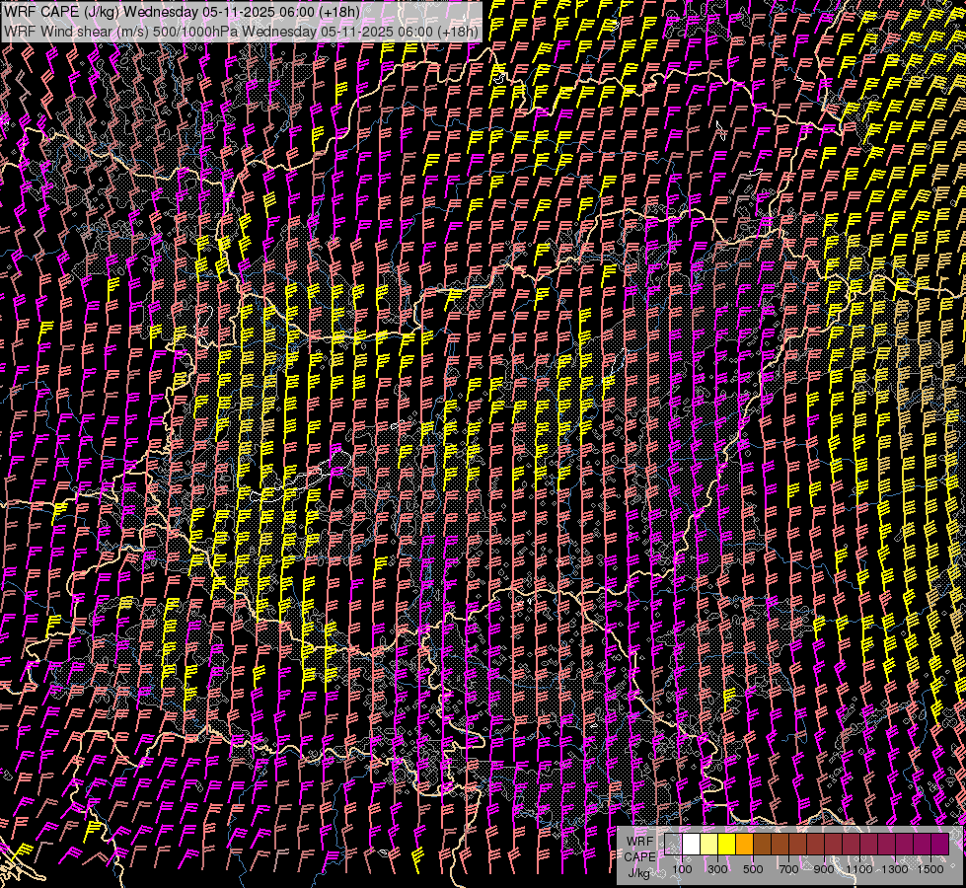Click the white swatch in the CAPE legend
The height and width of the screenshot is (888, 966).
point(691,845)
